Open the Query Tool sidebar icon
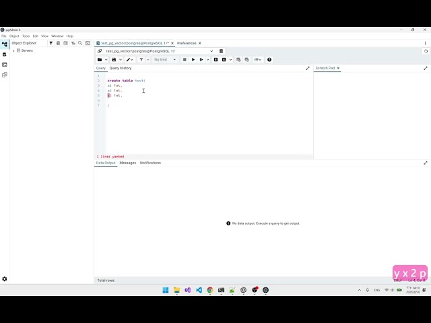Viewport: 431px width, 323px height. click(x=5, y=55)
